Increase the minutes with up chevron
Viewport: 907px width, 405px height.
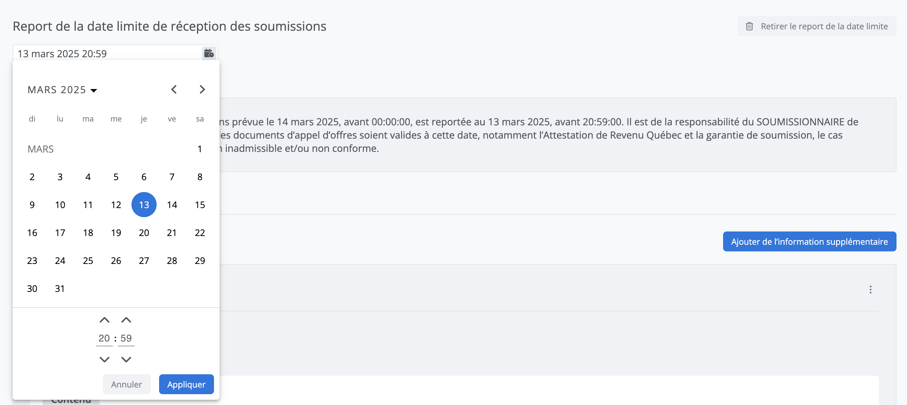pos(126,320)
